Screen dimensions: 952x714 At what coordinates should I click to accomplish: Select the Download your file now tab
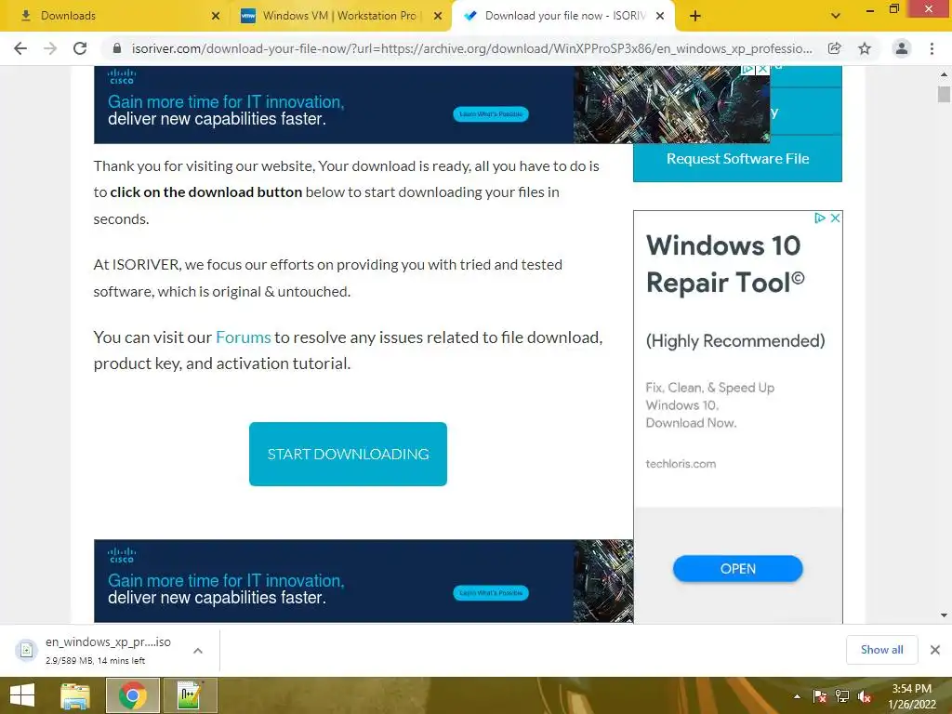click(x=562, y=16)
